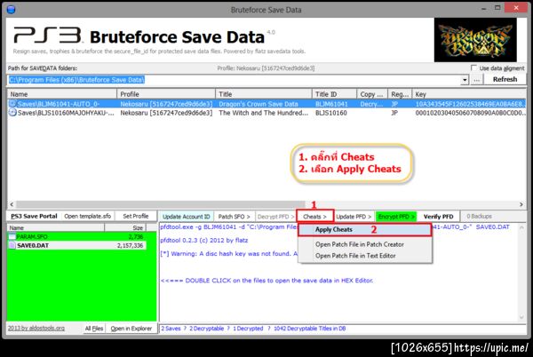The height and width of the screenshot is (357, 533).
Task: Click the All Files button
Action: coord(94,329)
